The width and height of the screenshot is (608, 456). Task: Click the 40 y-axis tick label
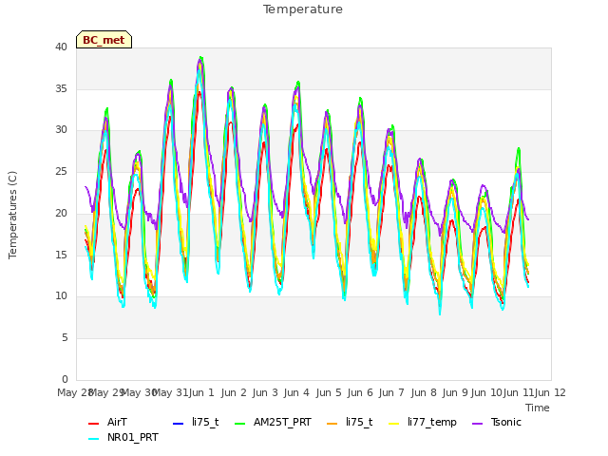[x=61, y=47]
